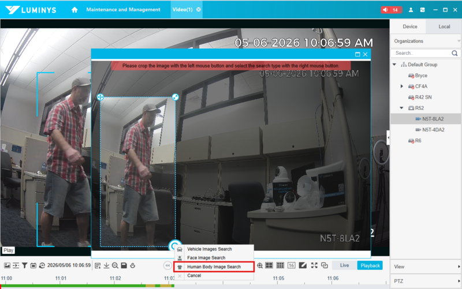Click the download arrow icon
The image size is (462, 289).
(x=106, y=265)
